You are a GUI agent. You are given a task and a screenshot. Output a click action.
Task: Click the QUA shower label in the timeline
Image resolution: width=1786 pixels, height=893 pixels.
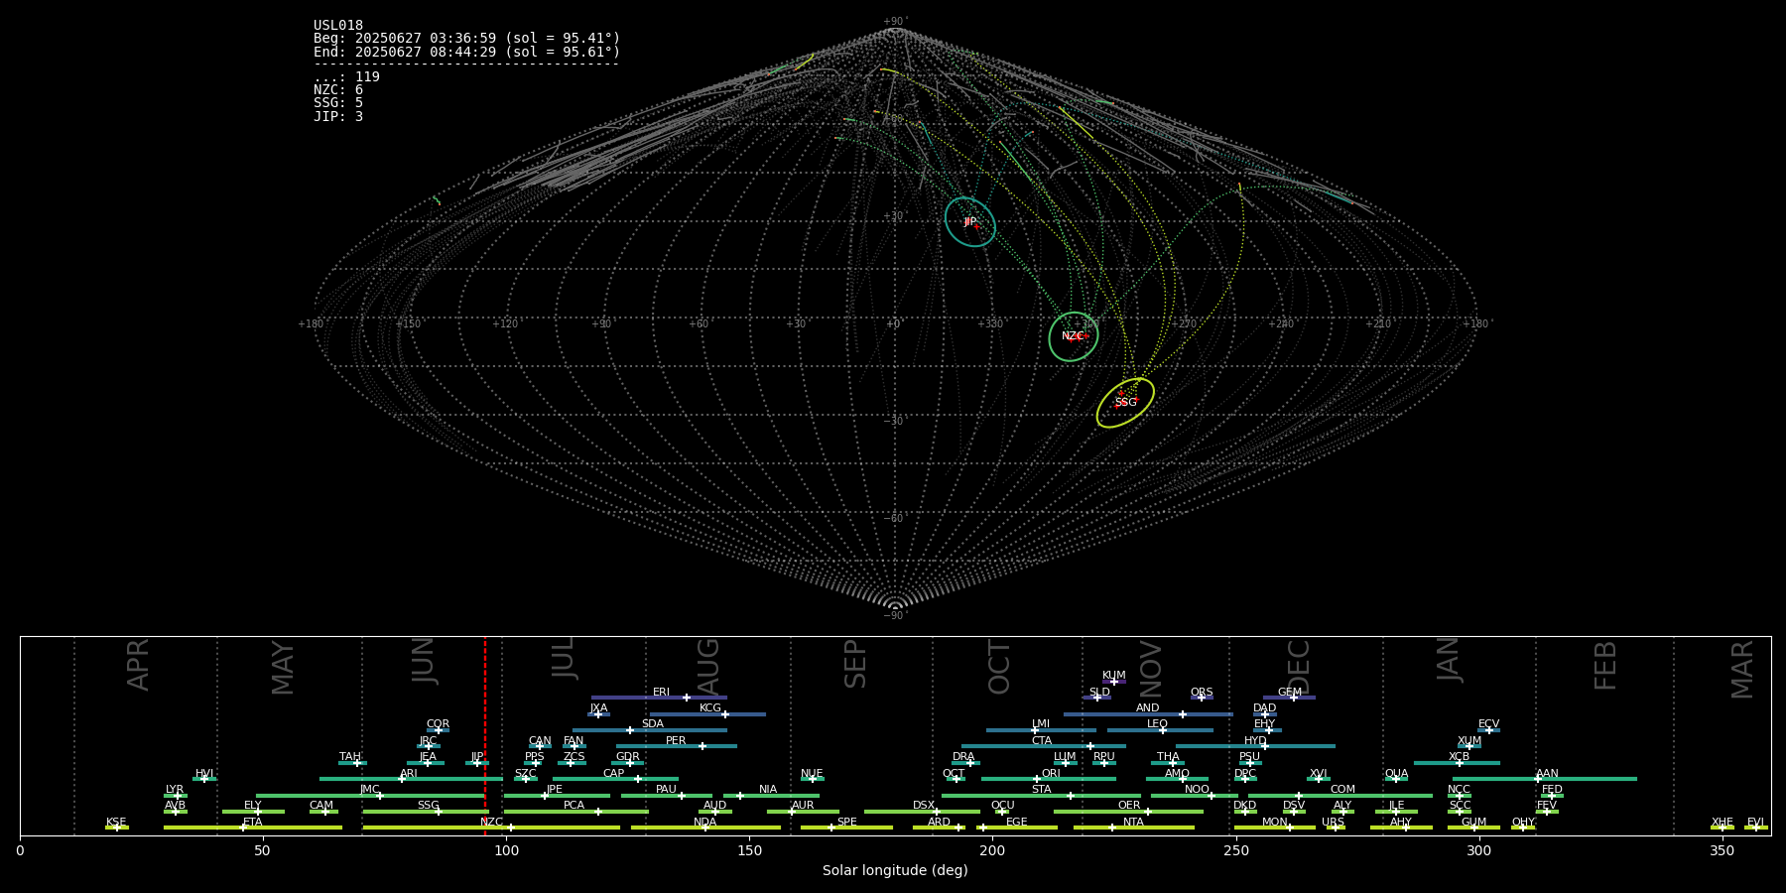(1396, 774)
